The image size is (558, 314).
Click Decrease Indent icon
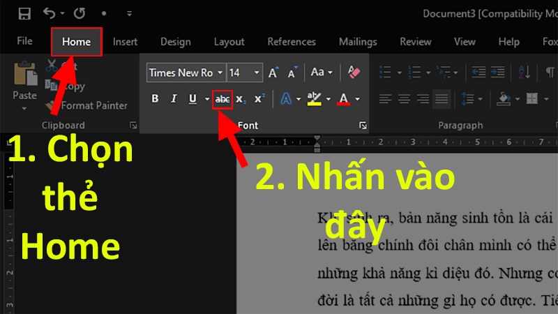tap(478, 72)
